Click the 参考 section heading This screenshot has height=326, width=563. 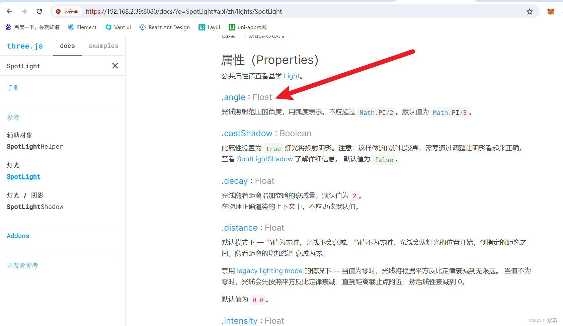tap(13, 117)
